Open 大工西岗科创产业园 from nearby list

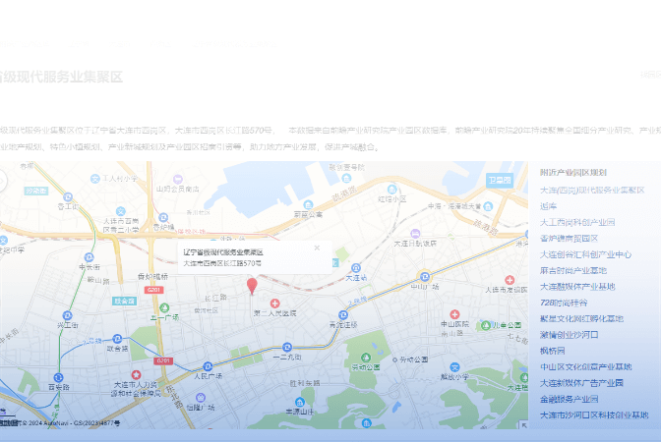(576, 222)
